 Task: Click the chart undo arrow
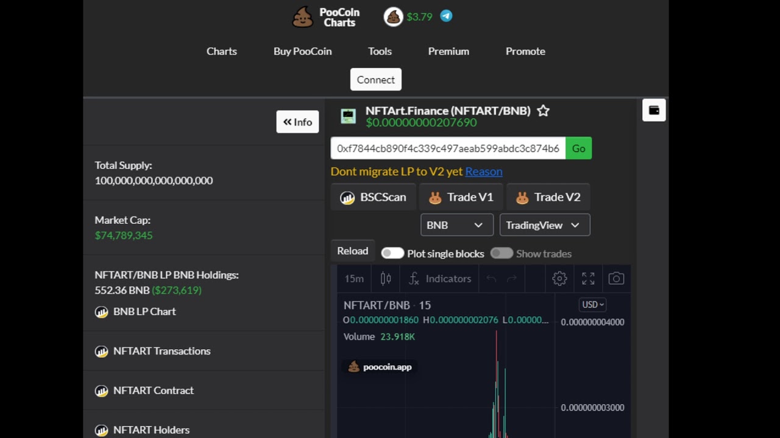[491, 279]
